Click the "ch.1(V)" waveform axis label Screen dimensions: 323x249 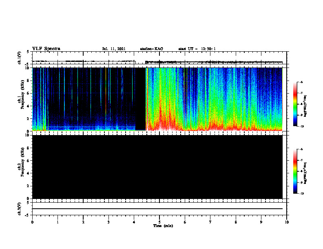tap(19, 58)
